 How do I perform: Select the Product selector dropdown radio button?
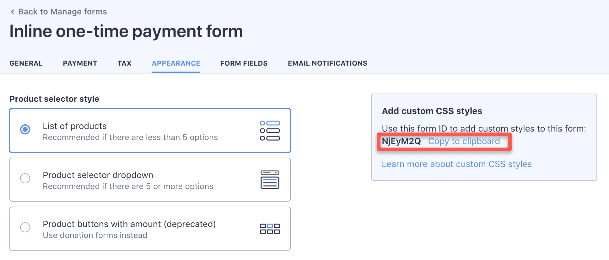pos(25,178)
